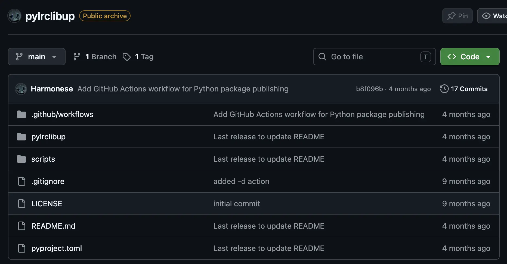Open the 'added -d action' commit message
This screenshot has height=264, width=507.
pyautogui.click(x=241, y=181)
